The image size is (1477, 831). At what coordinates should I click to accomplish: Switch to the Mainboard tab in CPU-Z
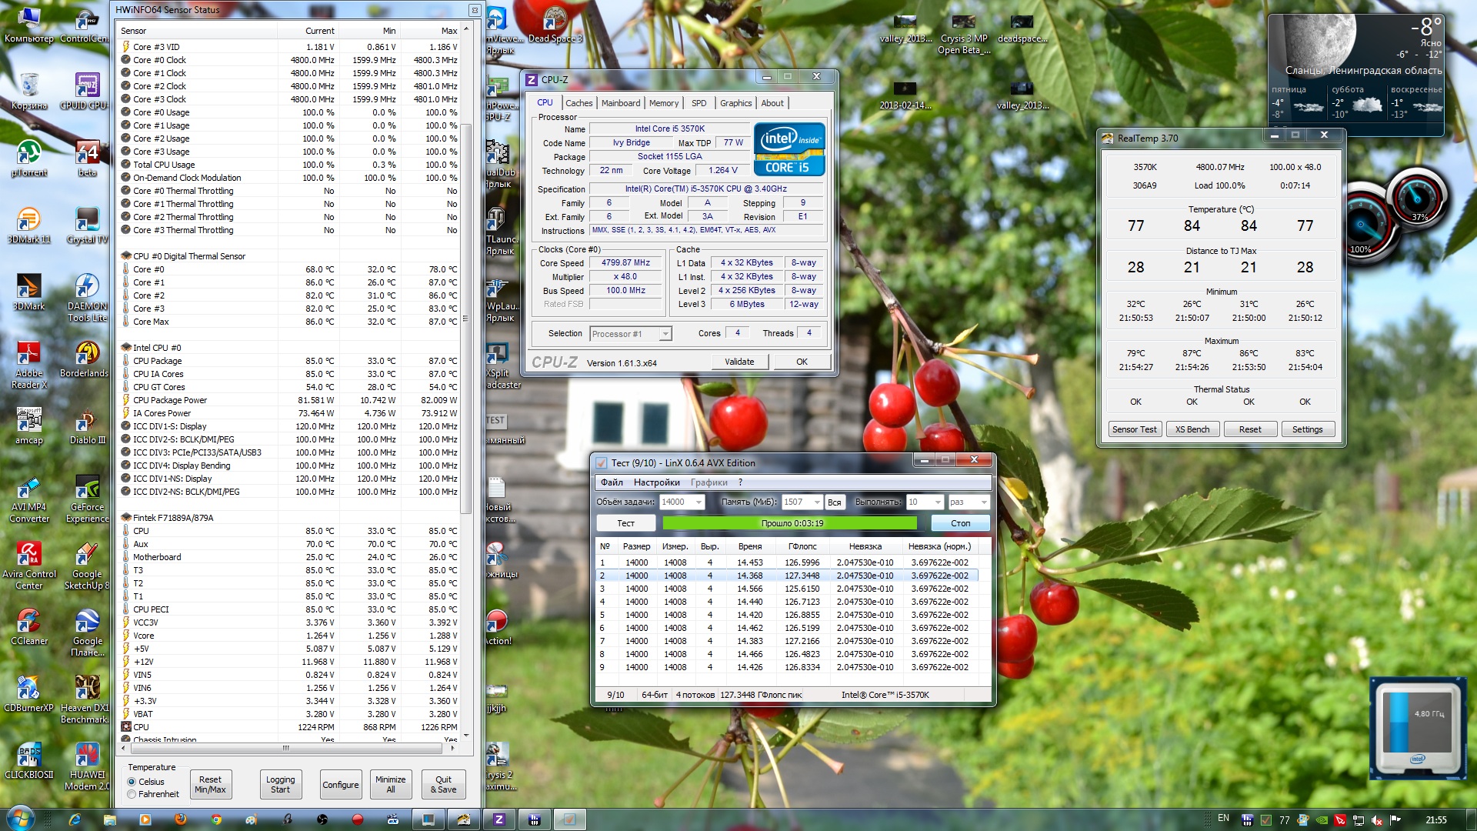tap(620, 103)
